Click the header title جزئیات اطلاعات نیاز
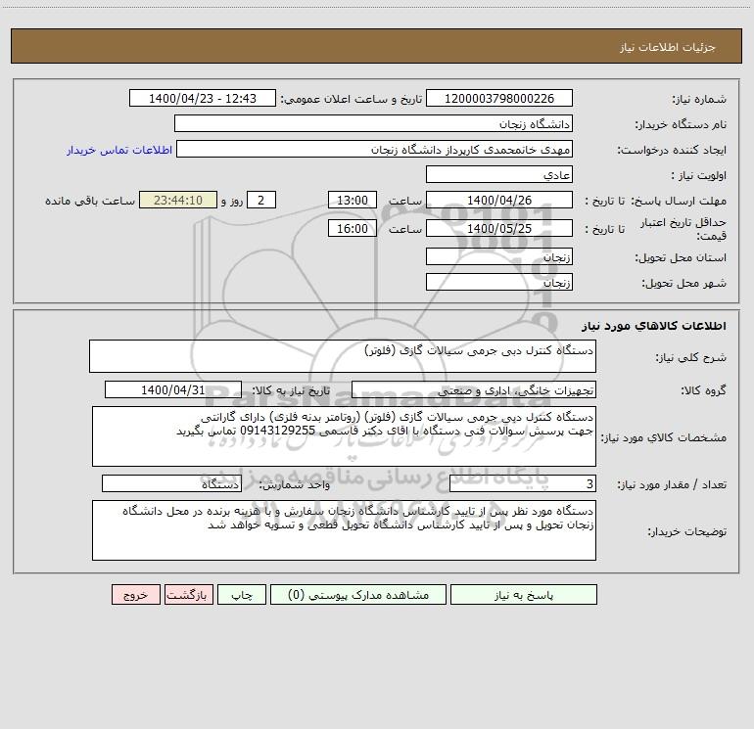 click(668, 47)
